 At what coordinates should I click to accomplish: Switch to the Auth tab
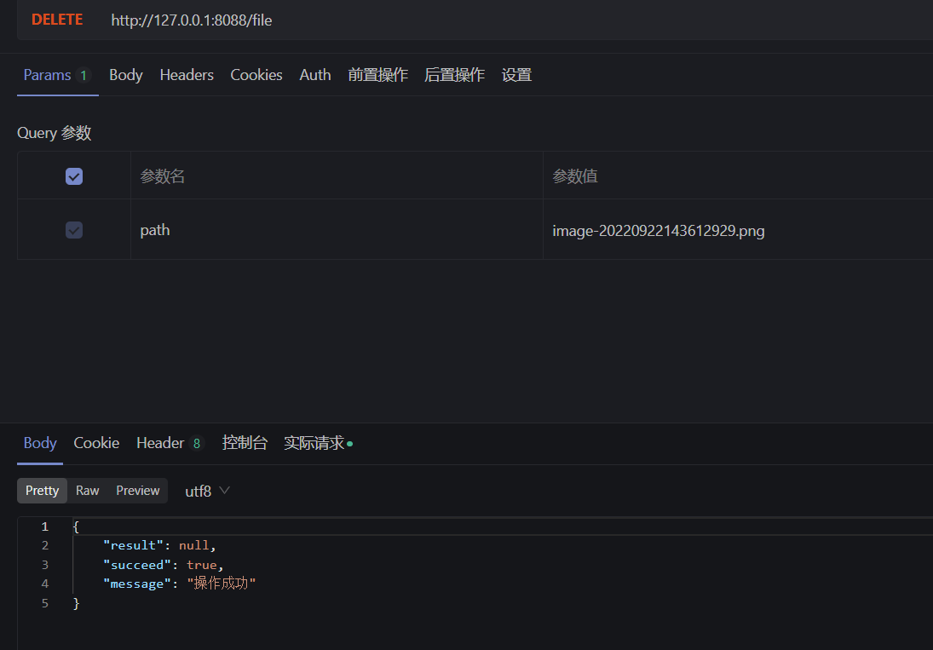[x=314, y=75]
